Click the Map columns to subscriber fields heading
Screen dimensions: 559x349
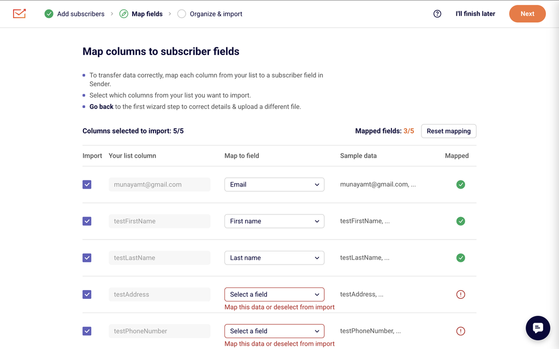click(x=161, y=51)
